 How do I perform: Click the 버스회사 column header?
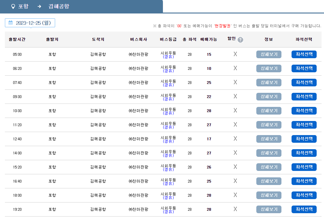point(138,39)
